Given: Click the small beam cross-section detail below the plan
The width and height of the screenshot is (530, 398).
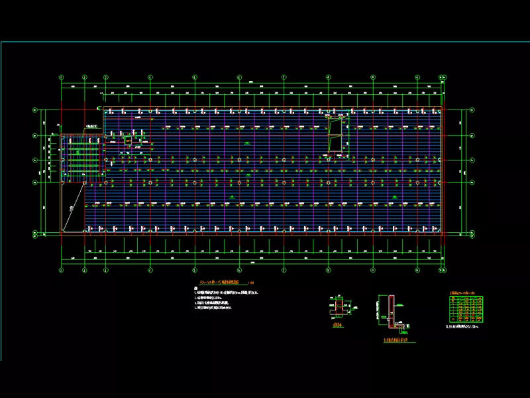Looking at the screenshot, I should tap(337, 308).
